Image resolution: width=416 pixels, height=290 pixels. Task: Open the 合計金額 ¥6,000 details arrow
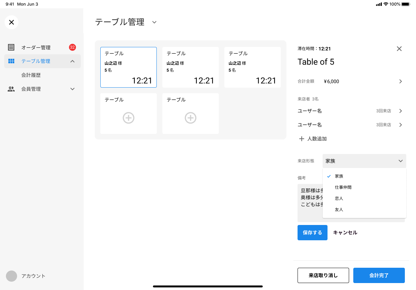400,81
